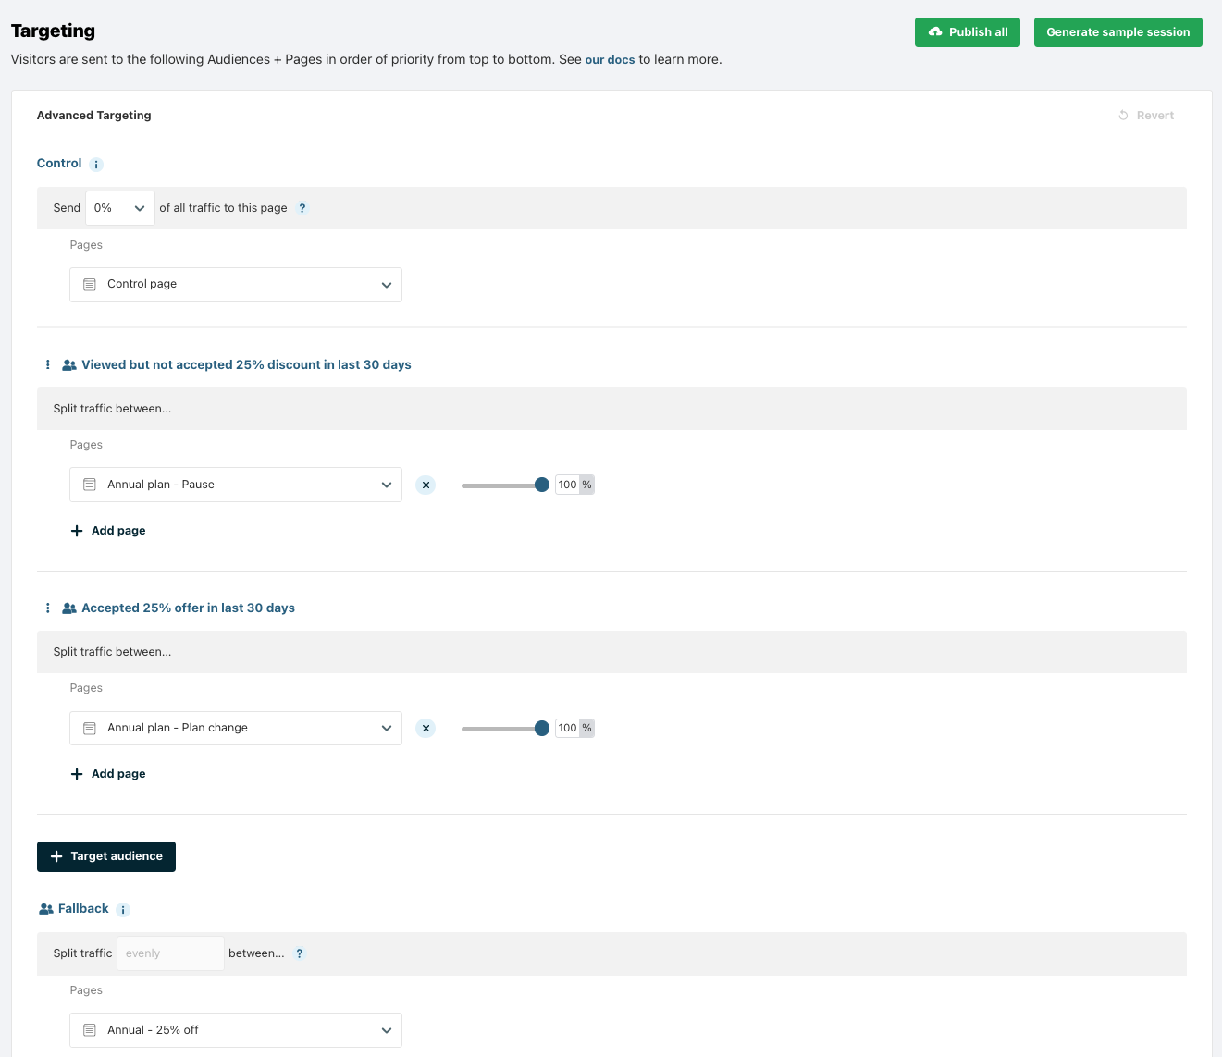Remove the Annual plan - Pause page
The height and width of the screenshot is (1057, 1222).
426,485
